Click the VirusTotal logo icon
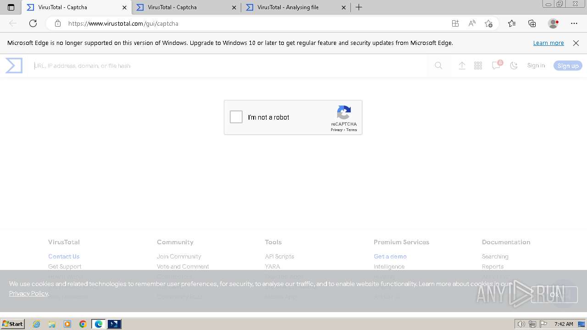Image resolution: width=587 pixels, height=330 pixels. [x=14, y=66]
